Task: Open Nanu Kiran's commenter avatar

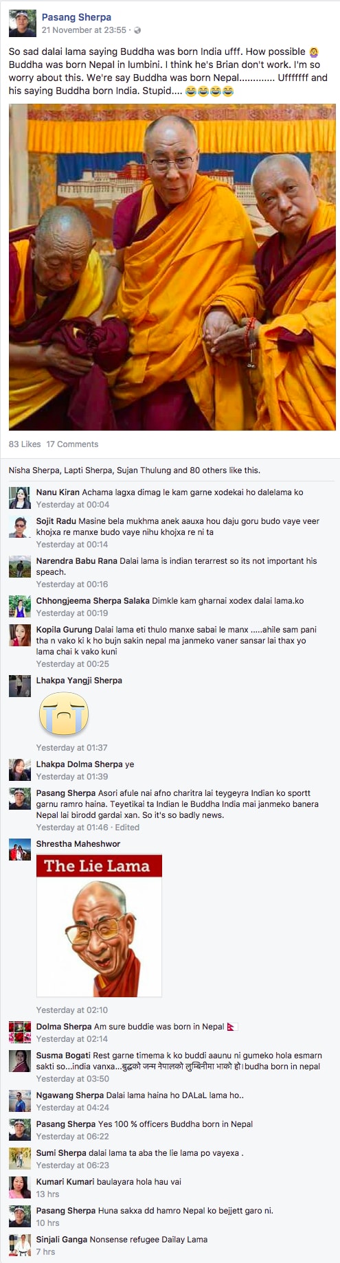Action: point(20,498)
